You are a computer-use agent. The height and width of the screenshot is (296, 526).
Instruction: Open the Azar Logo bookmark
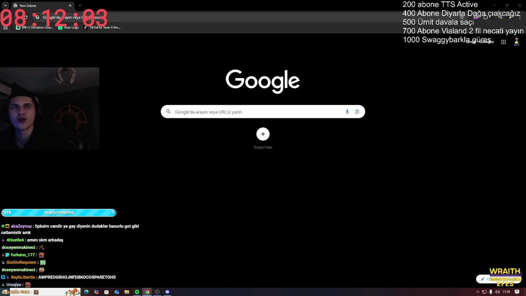68,28
